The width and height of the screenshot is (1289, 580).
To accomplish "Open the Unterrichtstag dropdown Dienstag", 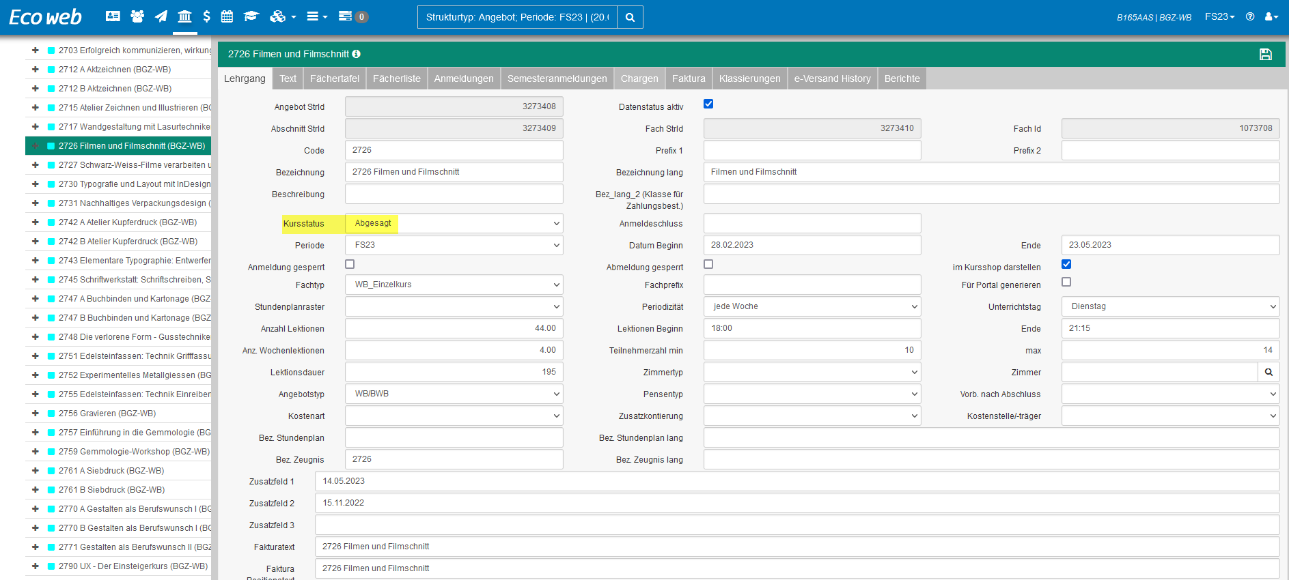I will click(1171, 306).
